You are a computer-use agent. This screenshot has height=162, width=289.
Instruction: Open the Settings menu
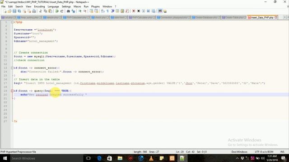pos(66,6)
